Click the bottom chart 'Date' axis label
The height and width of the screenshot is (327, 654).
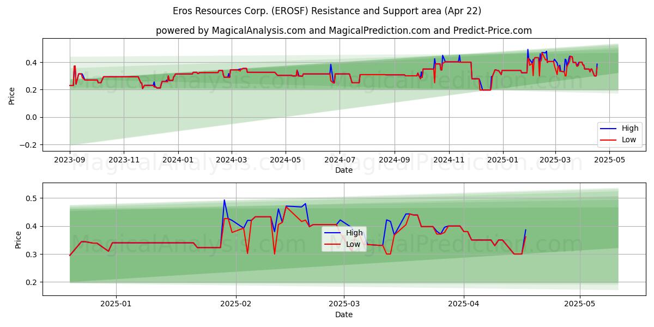344,315
